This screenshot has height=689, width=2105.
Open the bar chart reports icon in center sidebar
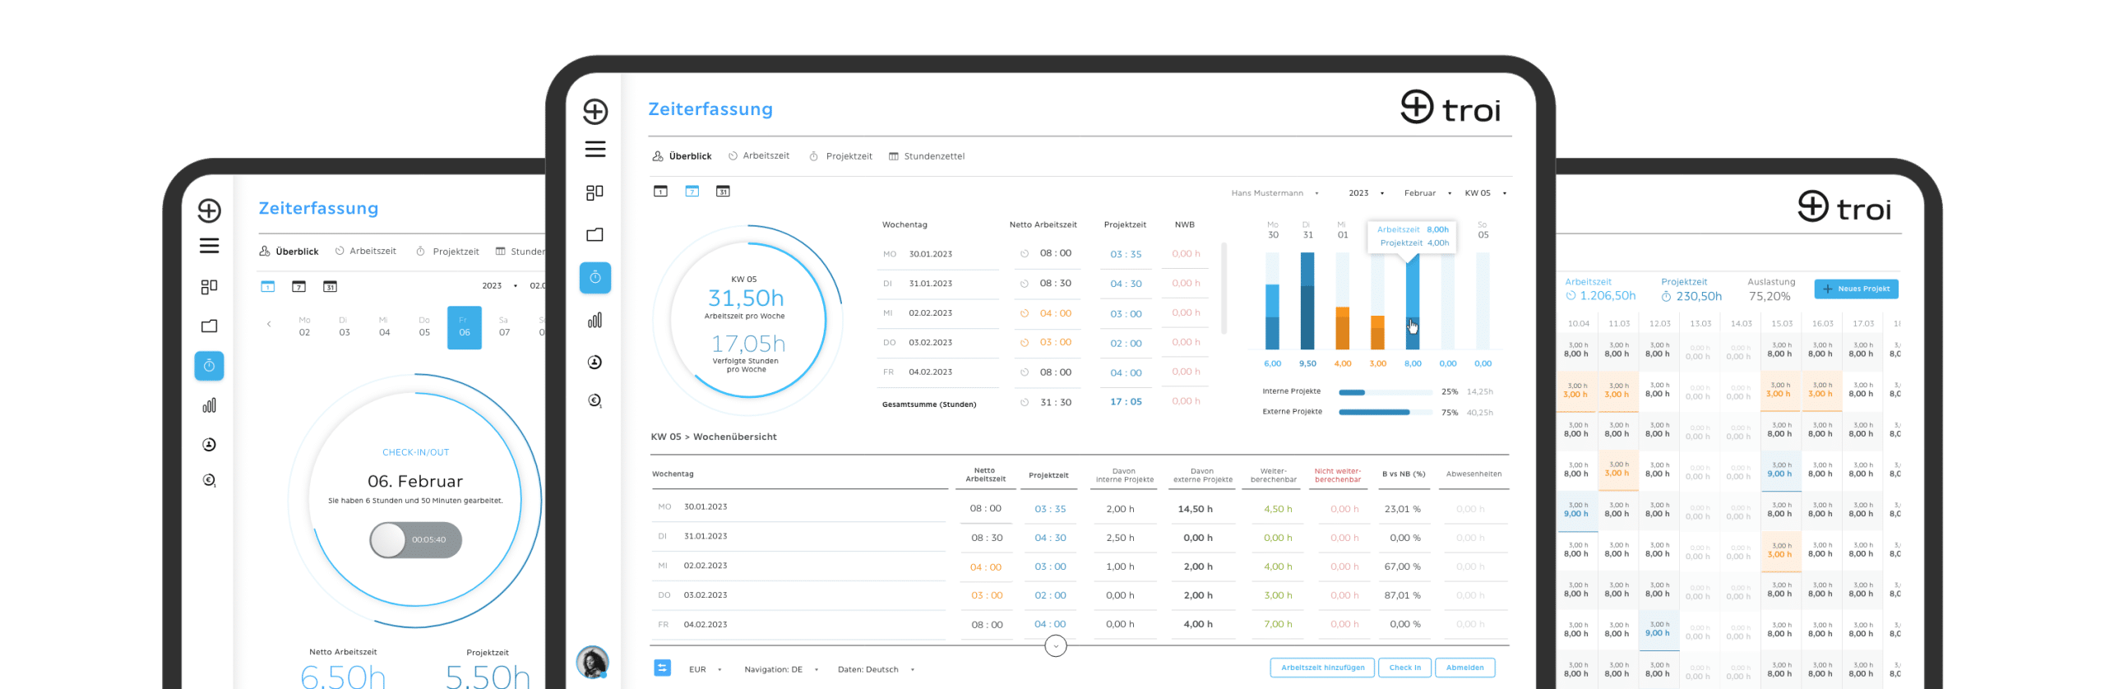594,320
